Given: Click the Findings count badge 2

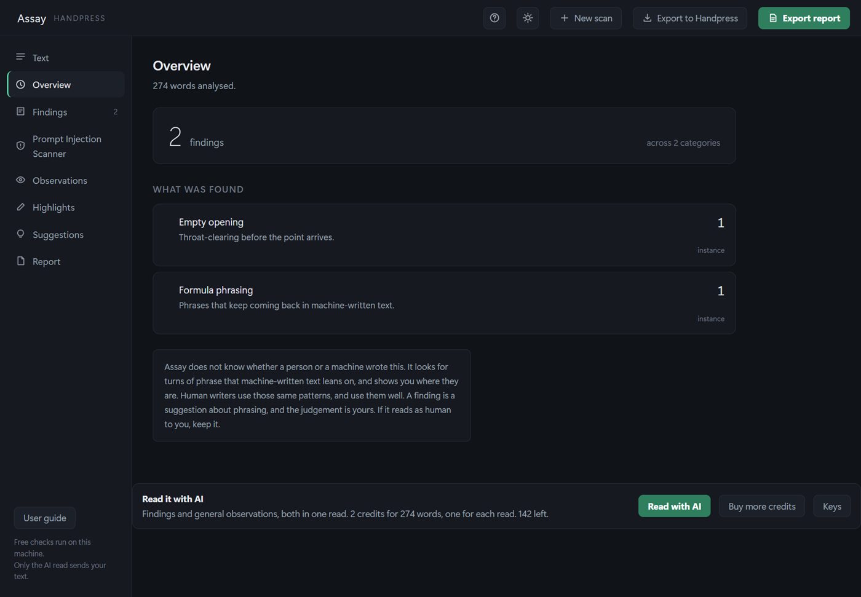Looking at the screenshot, I should coord(116,112).
